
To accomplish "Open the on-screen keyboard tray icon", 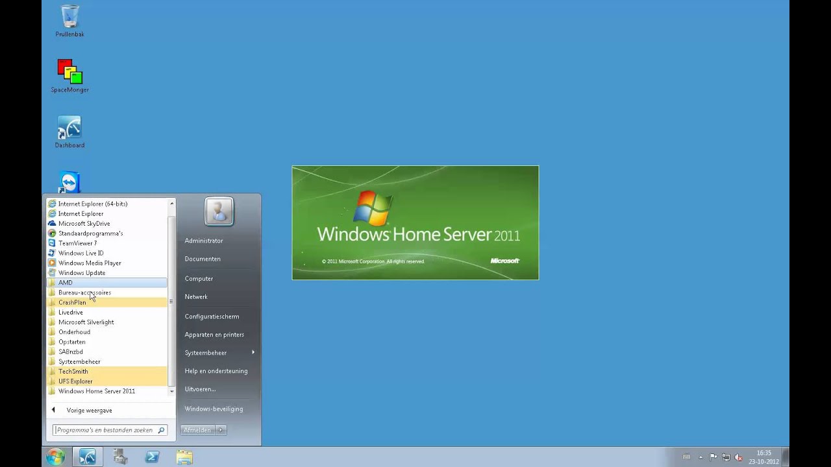I will click(x=686, y=457).
